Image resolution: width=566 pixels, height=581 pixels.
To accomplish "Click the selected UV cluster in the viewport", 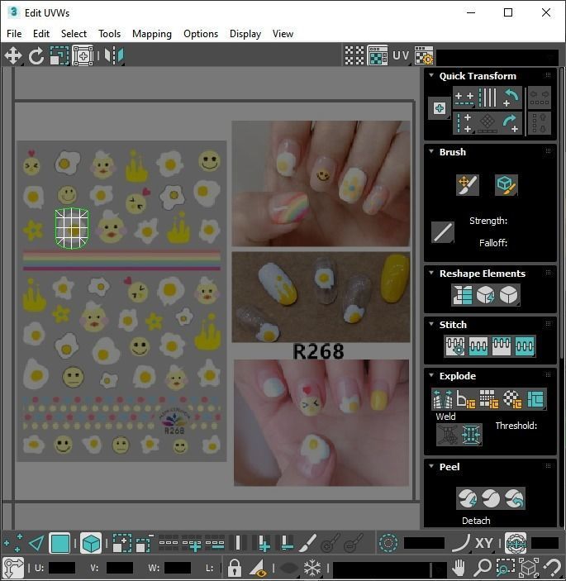I will (x=72, y=228).
